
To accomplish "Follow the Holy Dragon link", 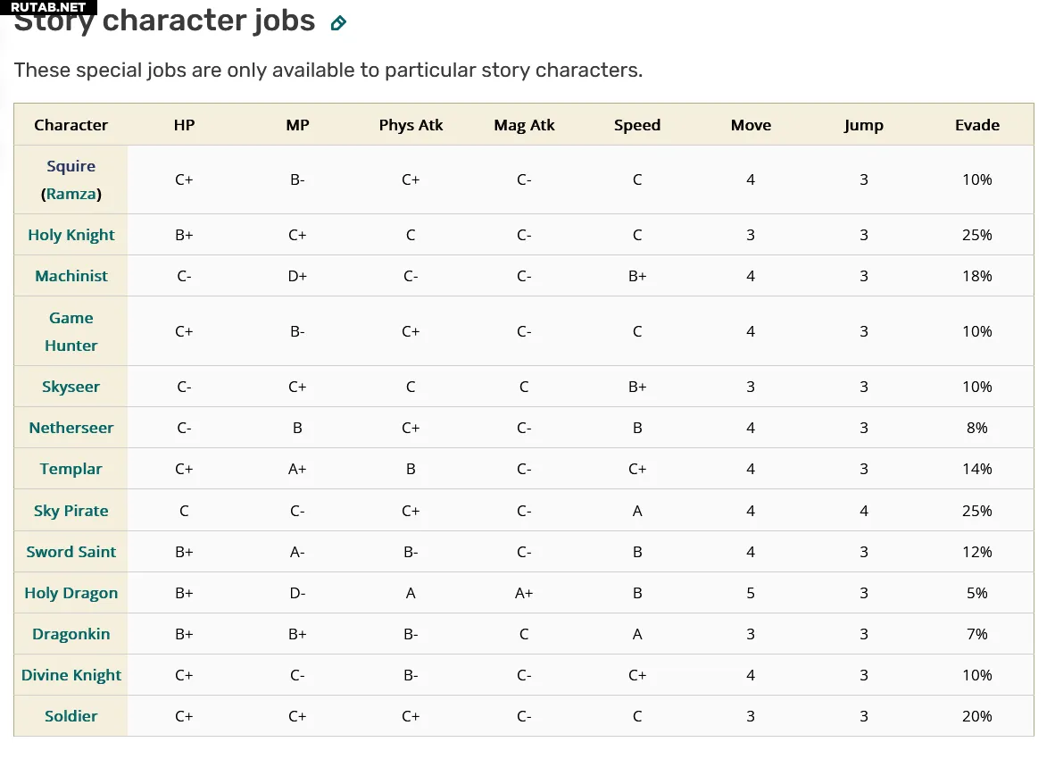I will click(x=71, y=593).
